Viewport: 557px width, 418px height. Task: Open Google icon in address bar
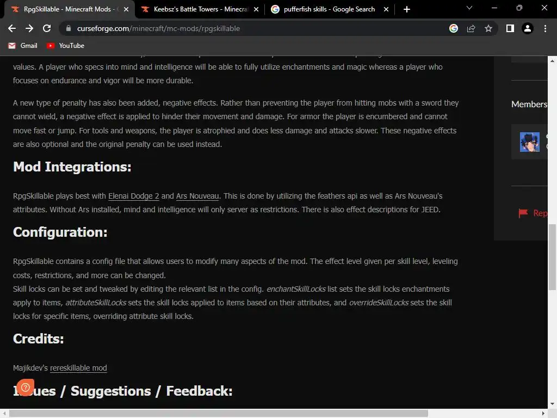(454, 28)
